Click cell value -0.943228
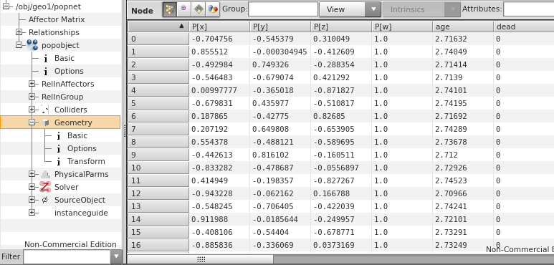This screenshot has height=265, width=554. click(212, 193)
